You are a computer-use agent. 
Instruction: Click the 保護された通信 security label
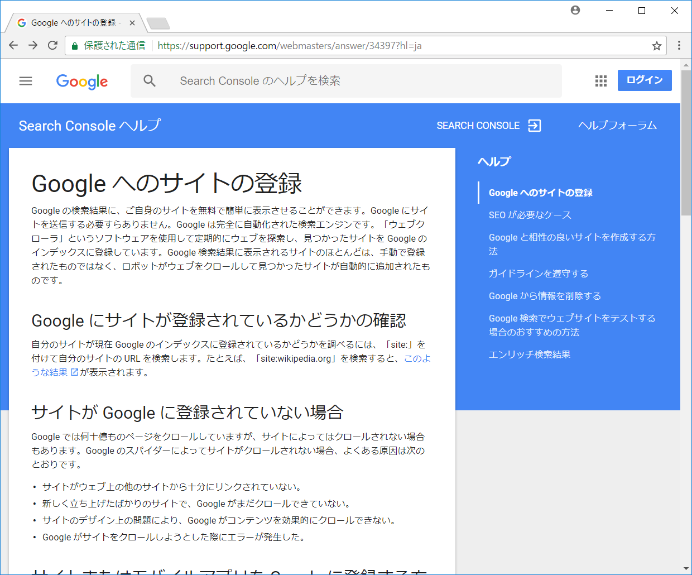pos(114,46)
